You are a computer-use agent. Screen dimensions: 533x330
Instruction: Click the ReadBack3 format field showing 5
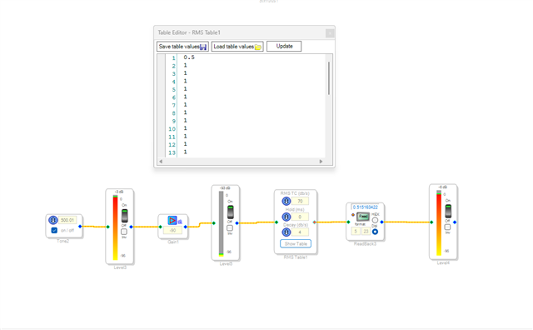point(356,232)
